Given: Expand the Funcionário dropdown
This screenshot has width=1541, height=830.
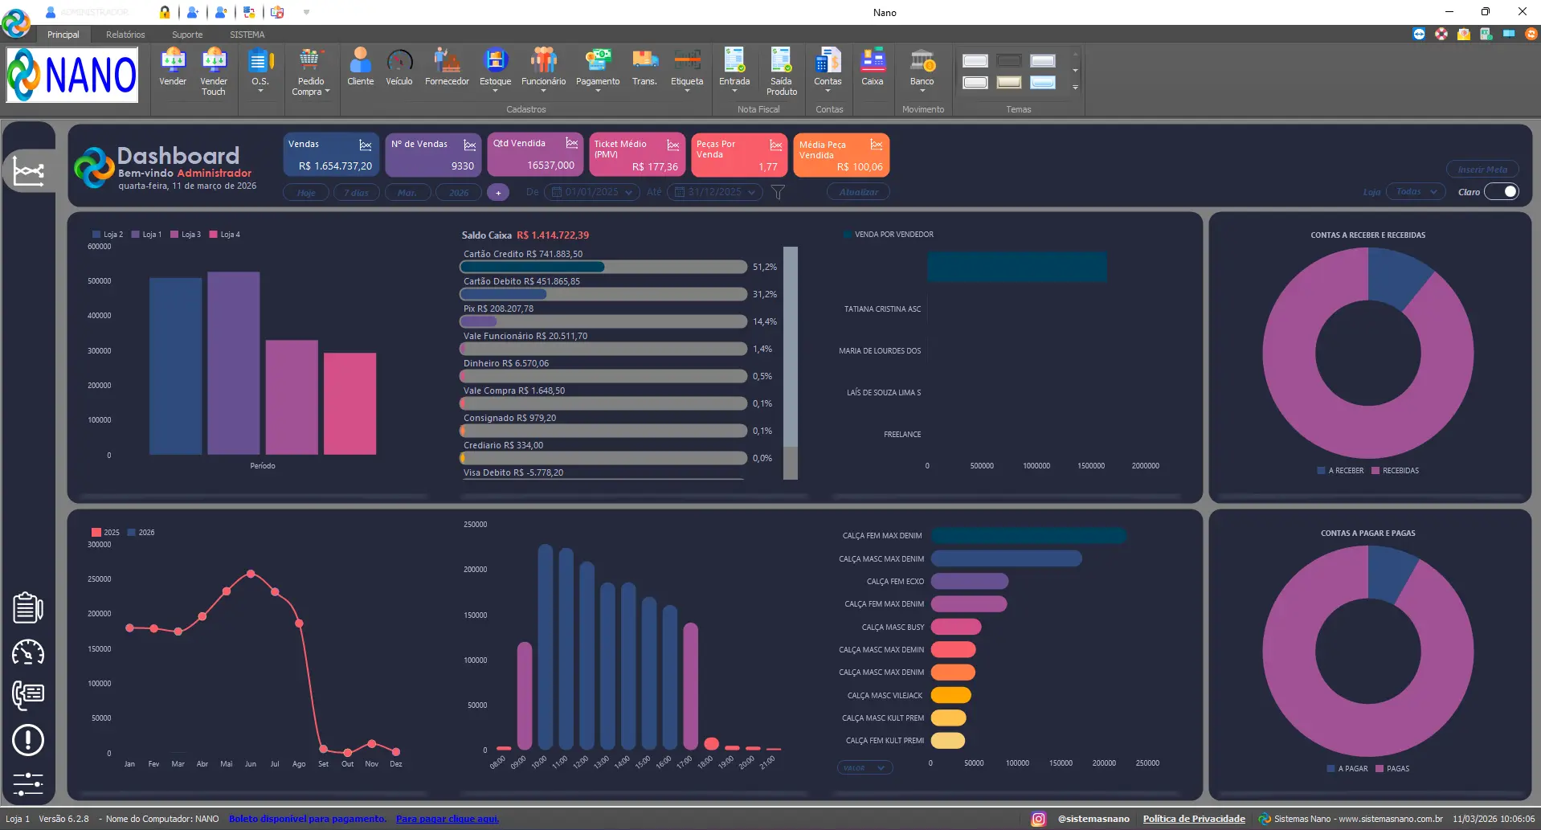Looking at the screenshot, I should pyautogui.click(x=543, y=91).
